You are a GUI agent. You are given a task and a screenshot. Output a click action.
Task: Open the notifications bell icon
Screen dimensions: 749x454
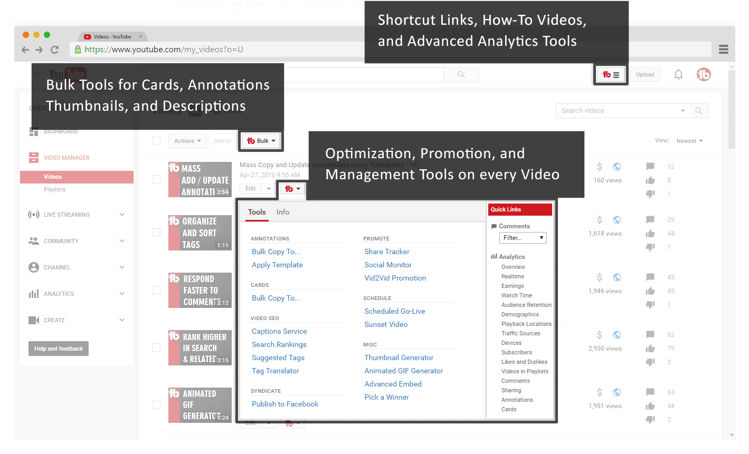678,75
